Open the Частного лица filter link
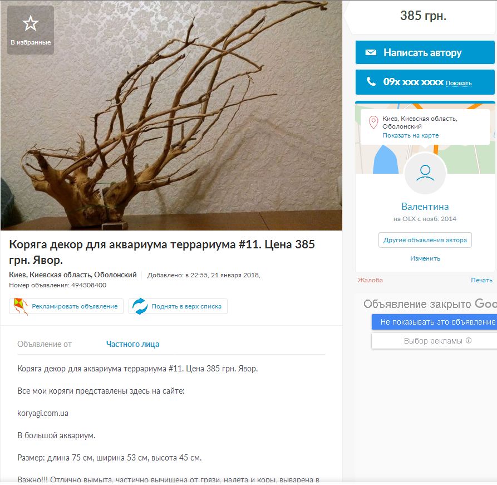This screenshot has height=485, width=497. pos(132,344)
